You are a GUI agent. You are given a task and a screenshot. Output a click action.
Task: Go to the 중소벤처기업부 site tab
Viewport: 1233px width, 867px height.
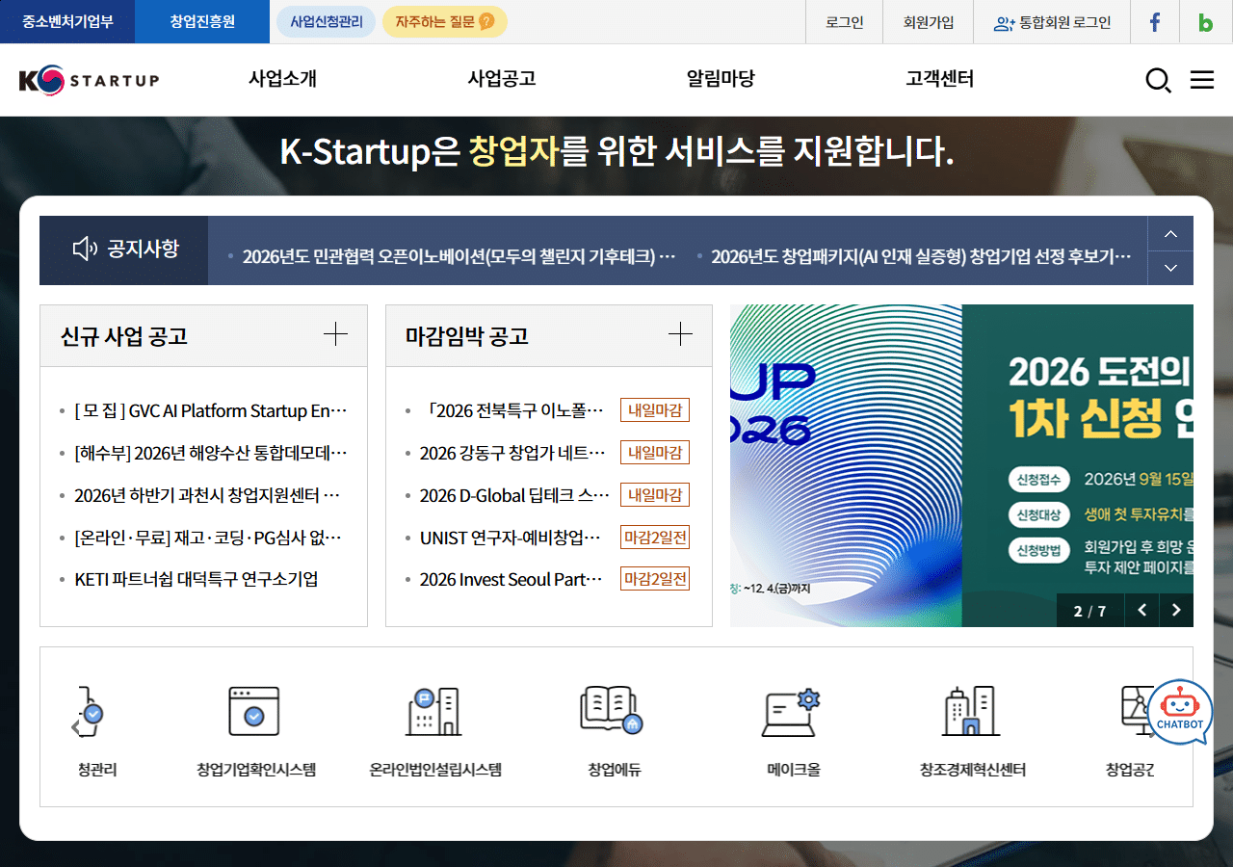[67, 21]
